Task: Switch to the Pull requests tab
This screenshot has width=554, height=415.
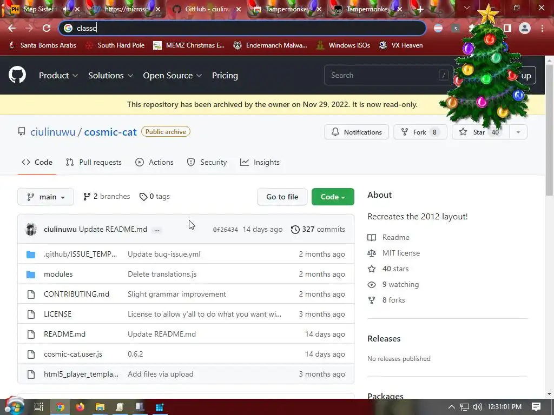Action: click(x=94, y=162)
